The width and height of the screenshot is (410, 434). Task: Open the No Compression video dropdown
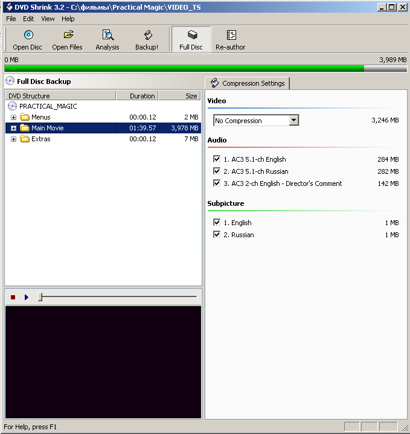(x=293, y=120)
